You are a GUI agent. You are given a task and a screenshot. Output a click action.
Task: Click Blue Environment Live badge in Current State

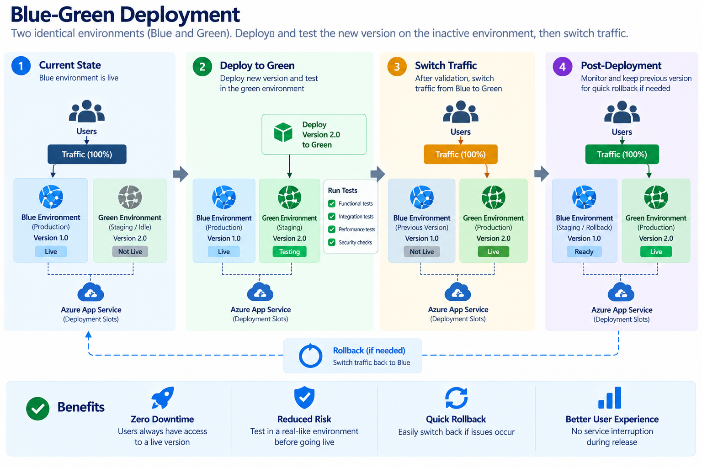[x=51, y=251]
